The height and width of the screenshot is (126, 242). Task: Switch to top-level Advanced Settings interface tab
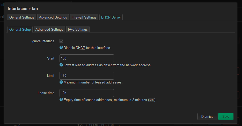53,17
